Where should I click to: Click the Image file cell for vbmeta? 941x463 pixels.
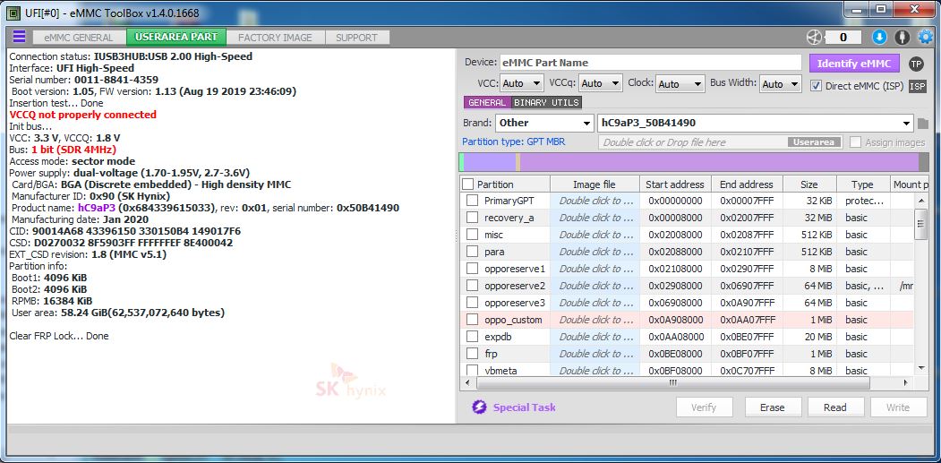(x=595, y=371)
